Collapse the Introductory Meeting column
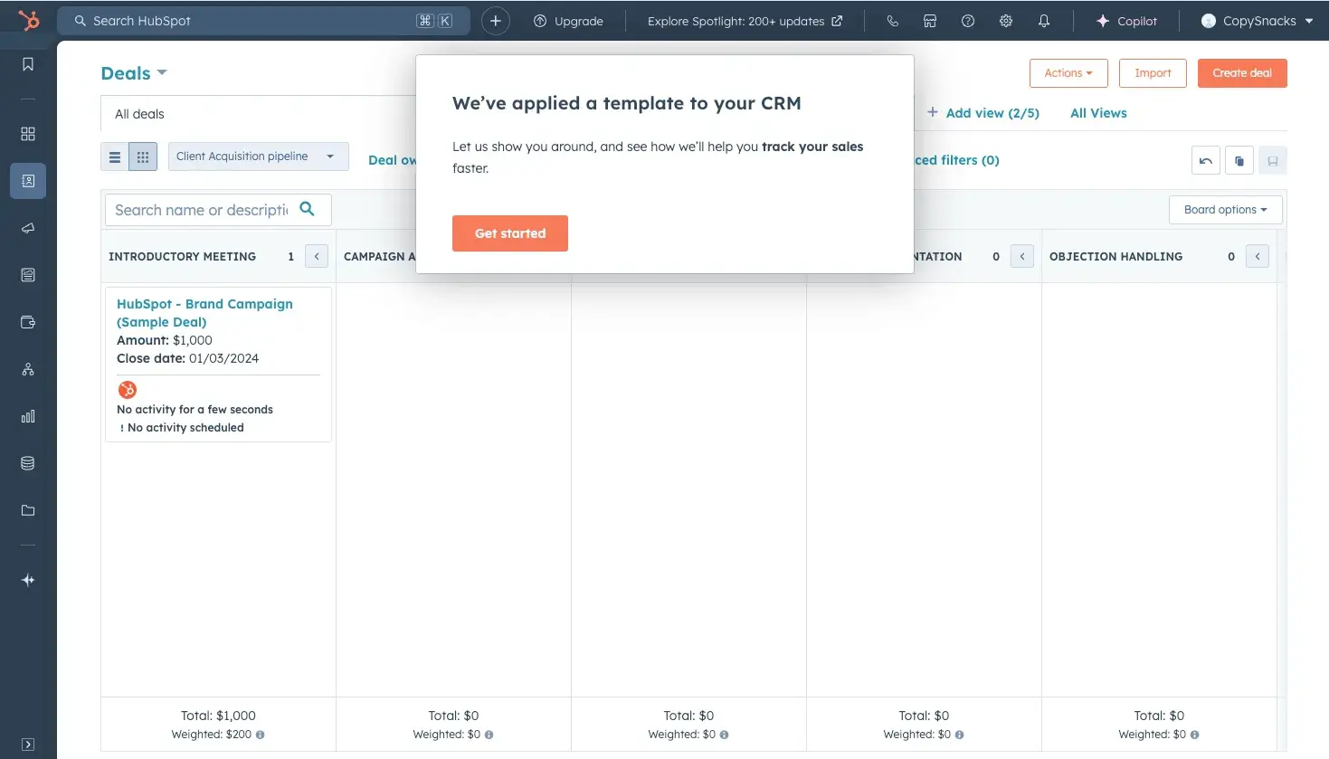Screen dimensions: 1329x759 317,257
